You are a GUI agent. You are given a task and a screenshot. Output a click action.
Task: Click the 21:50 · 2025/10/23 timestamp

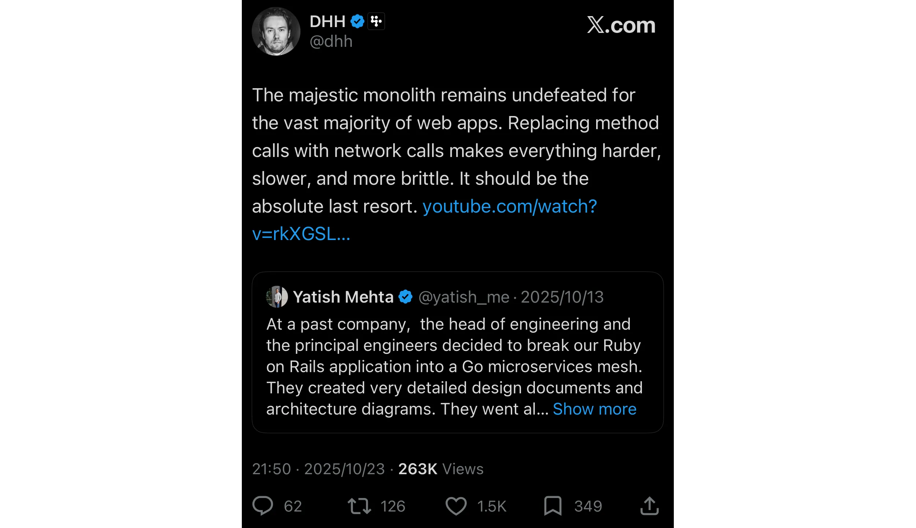coord(318,469)
